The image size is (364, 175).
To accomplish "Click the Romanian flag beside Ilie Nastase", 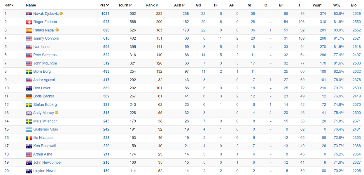I will [x=29, y=138].
